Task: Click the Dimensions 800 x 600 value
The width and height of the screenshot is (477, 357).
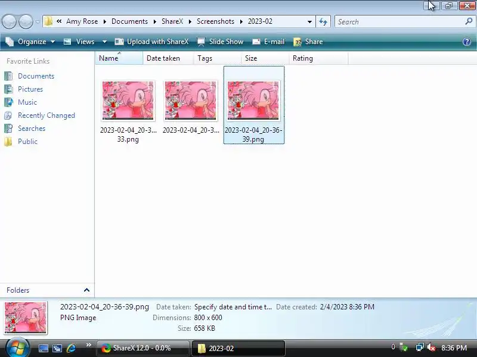Action: coord(208,318)
